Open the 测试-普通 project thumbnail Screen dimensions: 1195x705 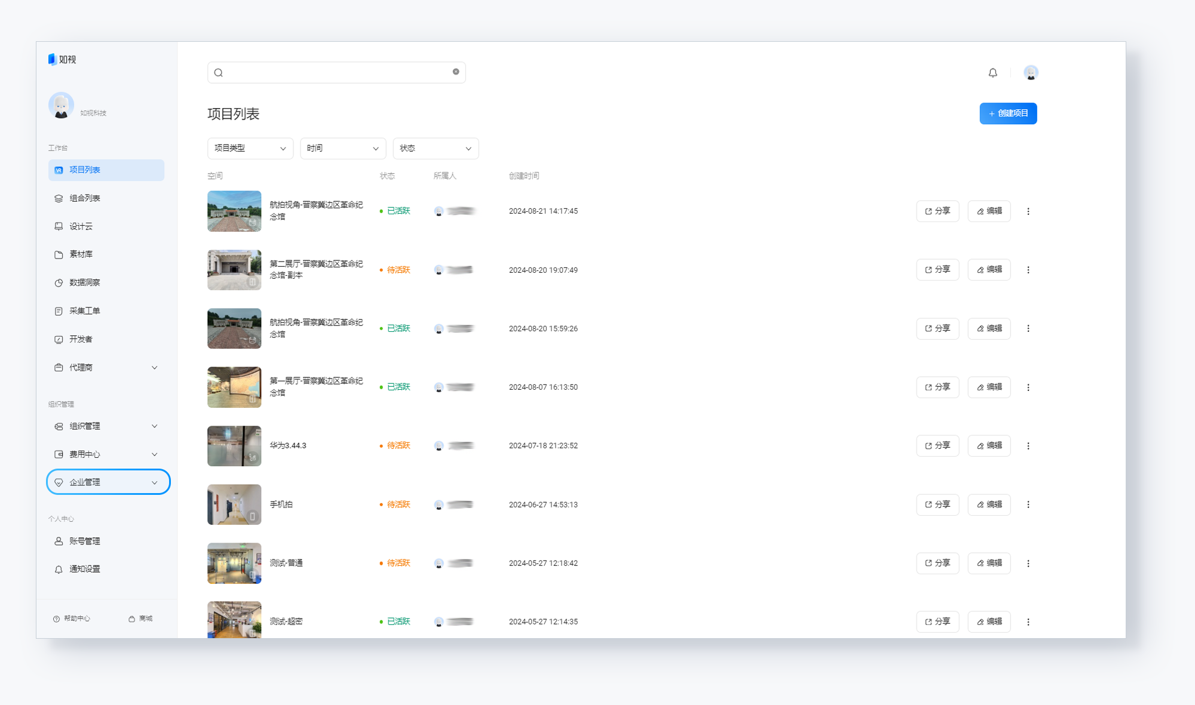234,563
